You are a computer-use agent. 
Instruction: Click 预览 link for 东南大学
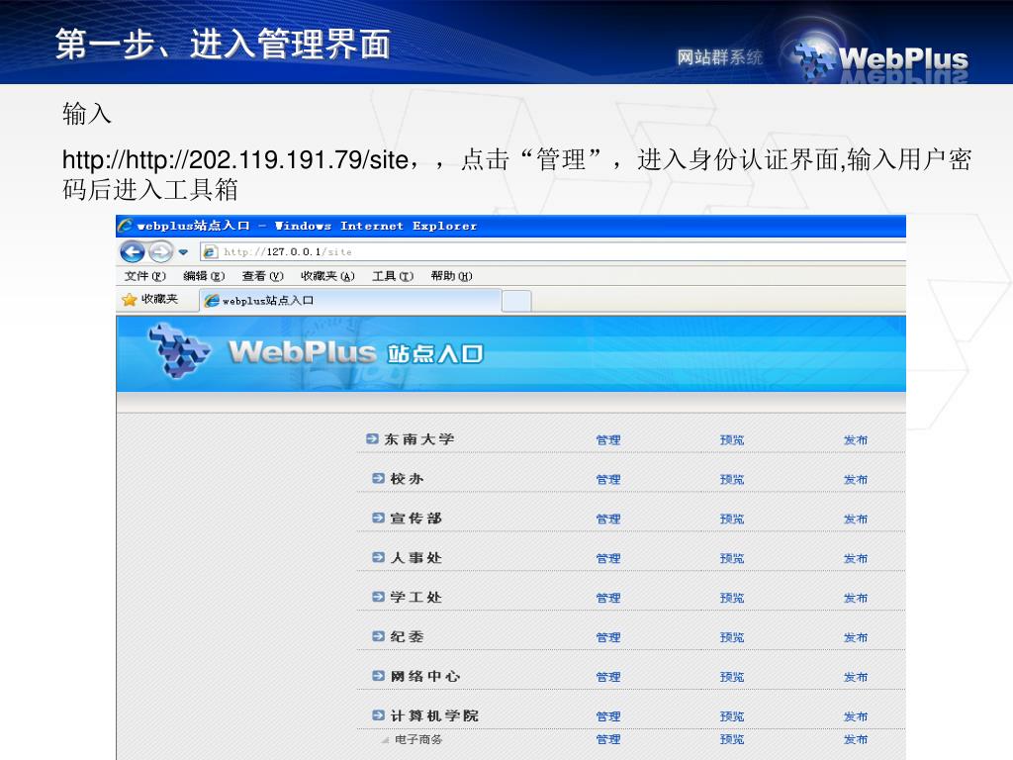click(732, 440)
